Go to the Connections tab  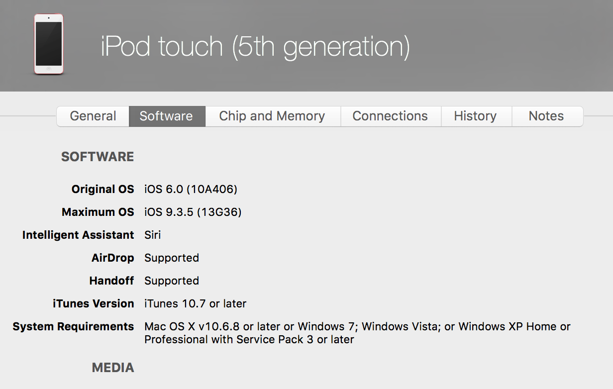pos(390,116)
